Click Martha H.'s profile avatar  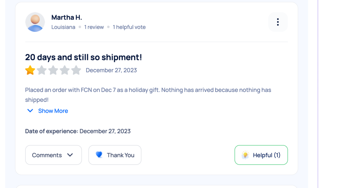[35, 22]
